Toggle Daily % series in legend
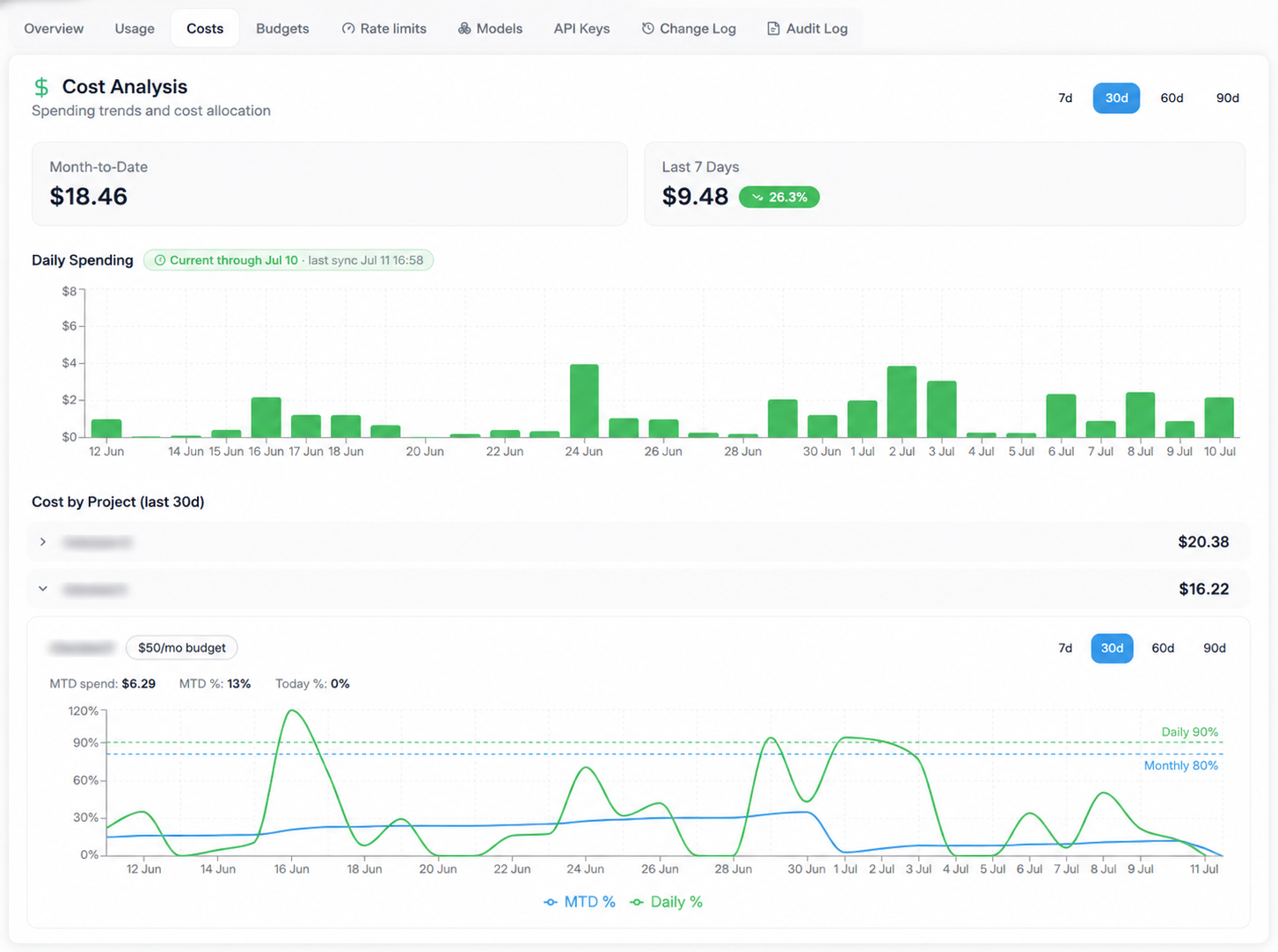The image size is (1278, 952). [x=667, y=902]
